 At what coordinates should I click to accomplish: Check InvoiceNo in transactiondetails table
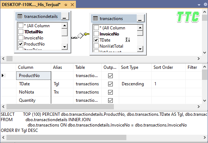[x=21, y=38]
